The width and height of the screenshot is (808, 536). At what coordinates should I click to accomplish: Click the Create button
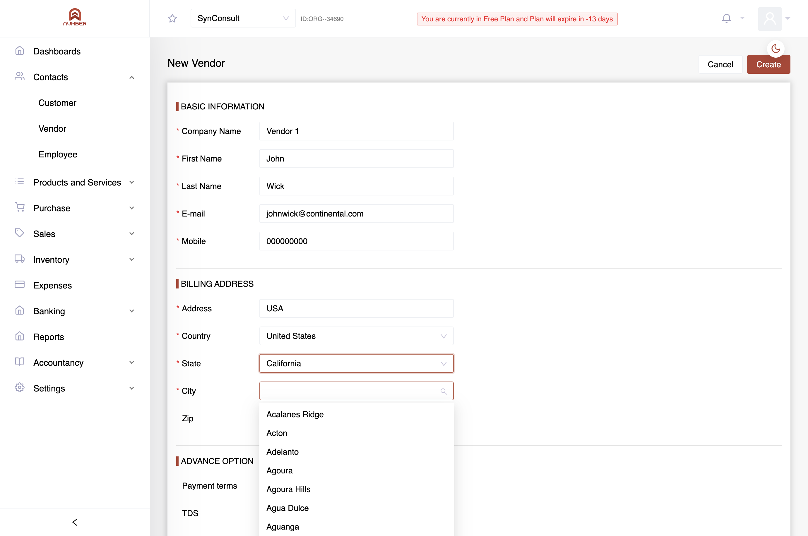click(x=768, y=64)
